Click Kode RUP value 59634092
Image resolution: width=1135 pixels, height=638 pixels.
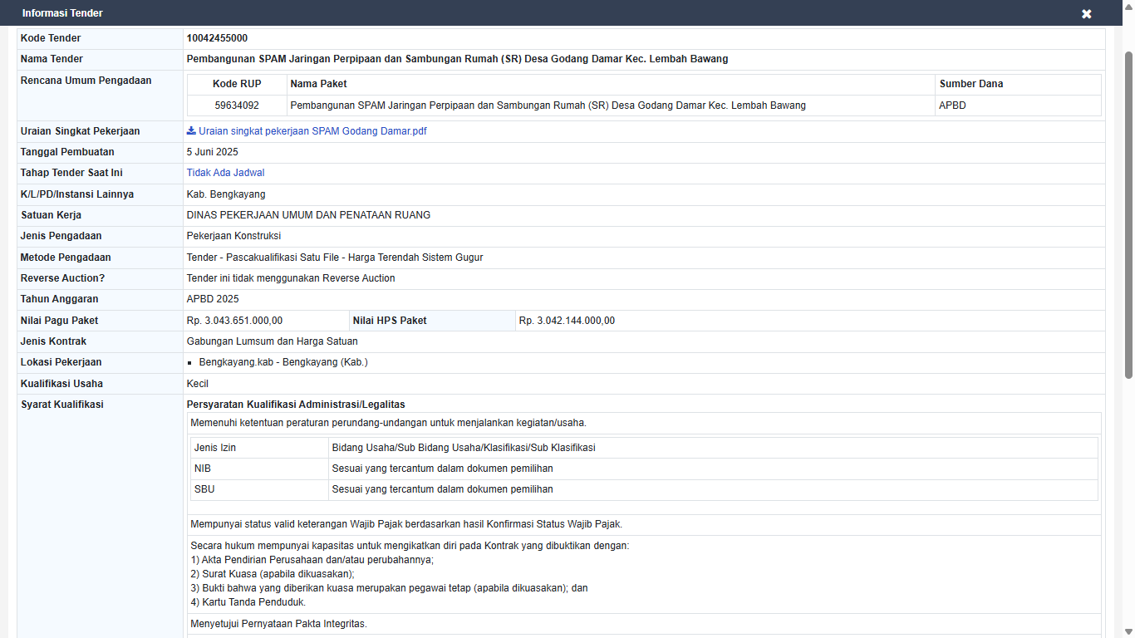(x=237, y=106)
